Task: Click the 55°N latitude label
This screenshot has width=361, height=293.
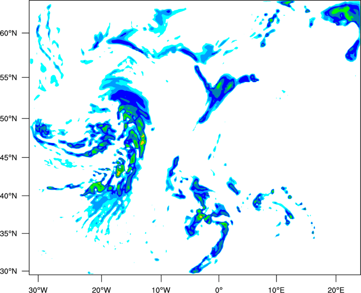Action: 9,78
